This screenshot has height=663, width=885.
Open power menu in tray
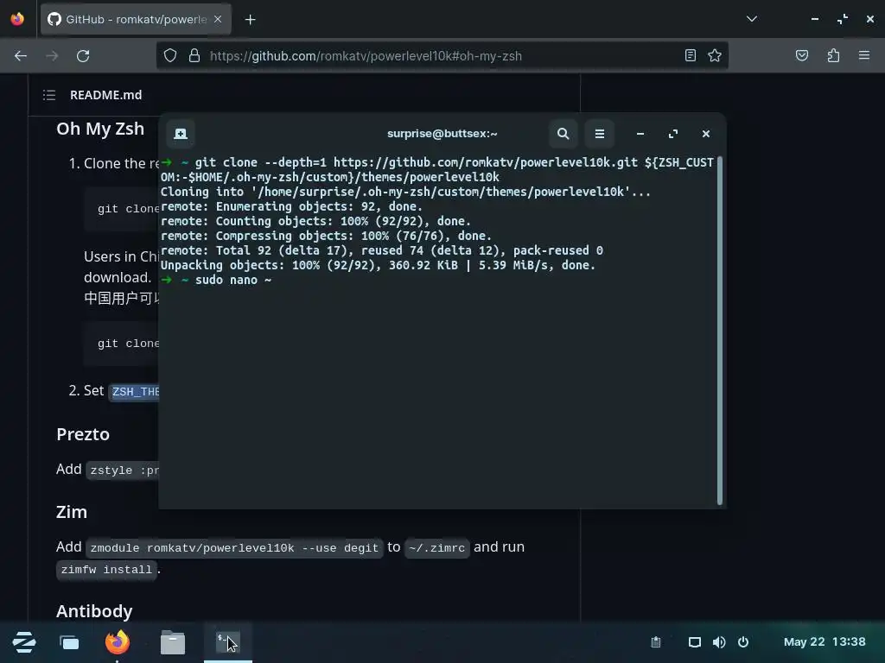pos(743,642)
